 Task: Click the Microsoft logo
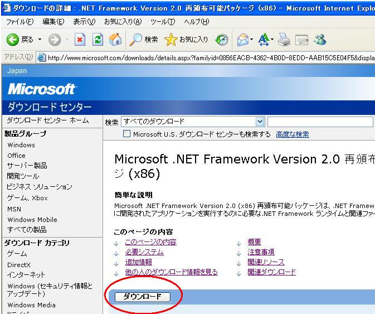(41, 89)
